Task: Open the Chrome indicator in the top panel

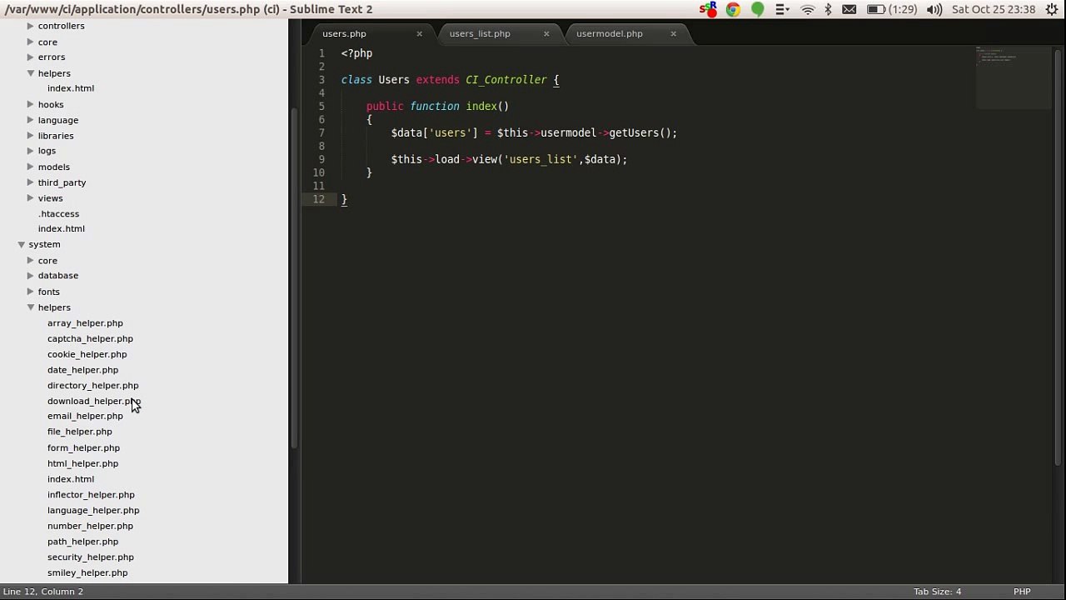Action: coord(733,10)
